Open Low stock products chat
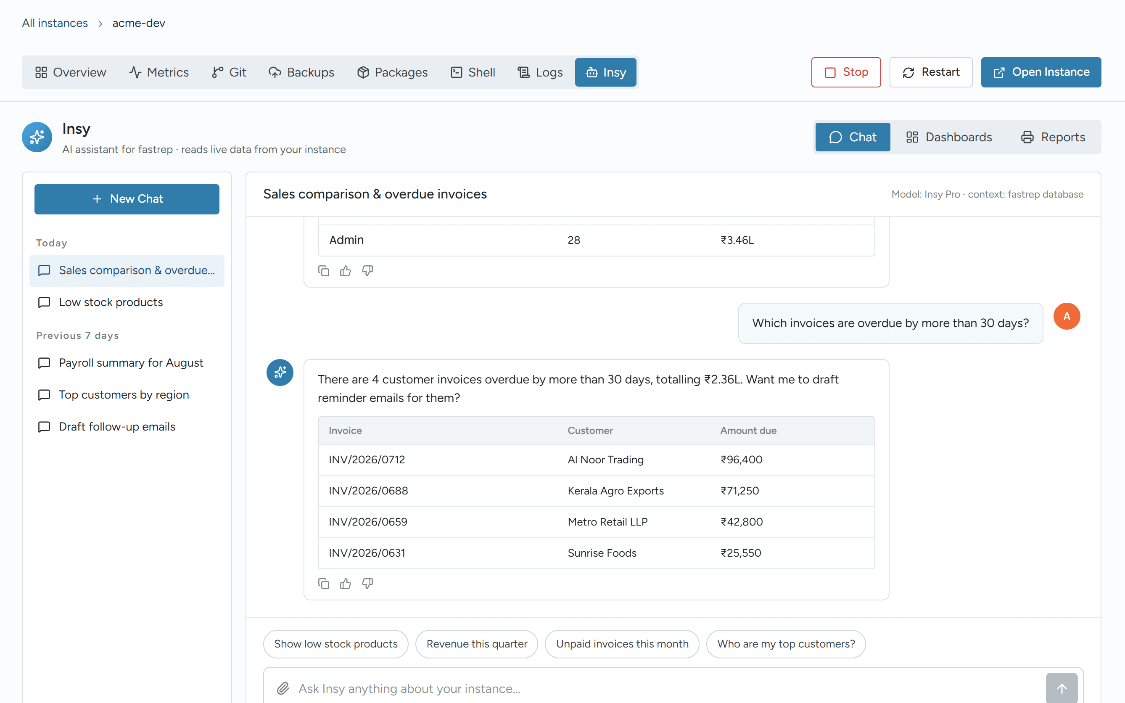 (127, 302)
